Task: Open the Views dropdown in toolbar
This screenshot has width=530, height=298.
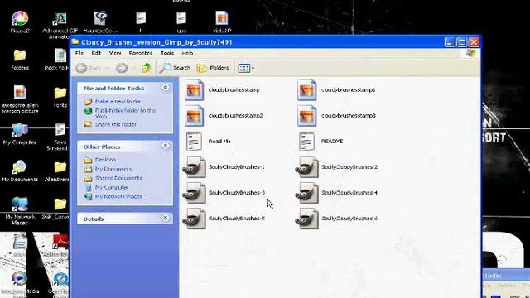Action: click(x=246, y=68)
